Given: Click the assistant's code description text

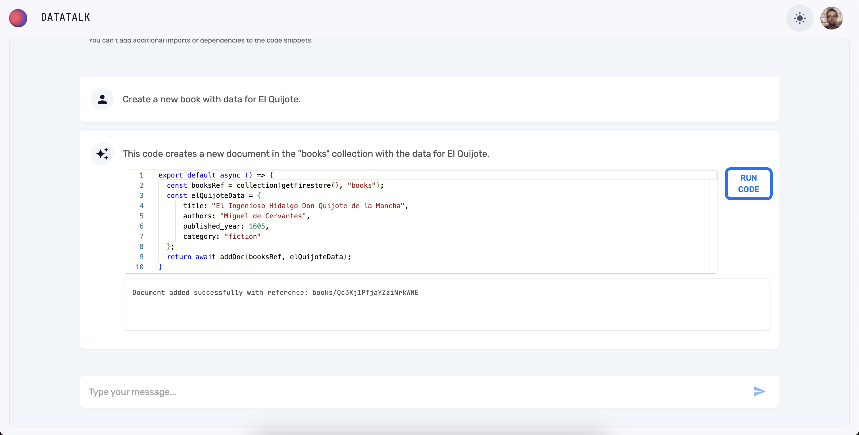Looking at the screenshot, I should click(305, 154).
